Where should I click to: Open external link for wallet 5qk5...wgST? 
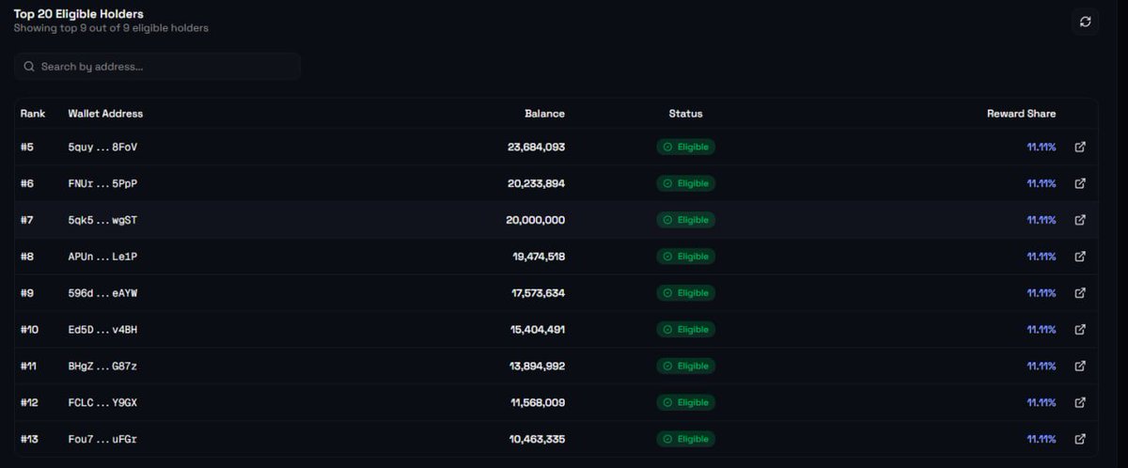[1080, 220]
